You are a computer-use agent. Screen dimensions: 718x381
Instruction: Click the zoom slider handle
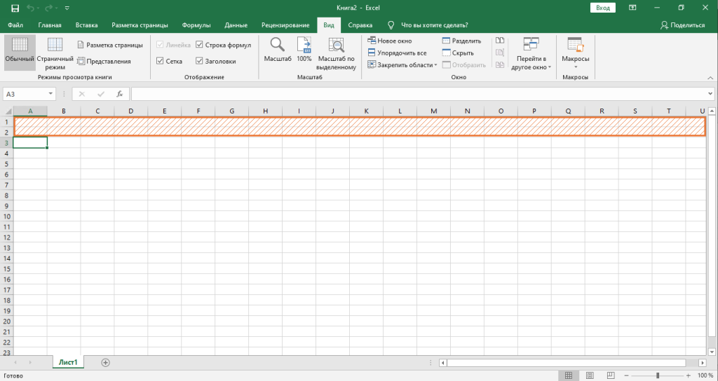pyautogui.click(x=658, y=375)
